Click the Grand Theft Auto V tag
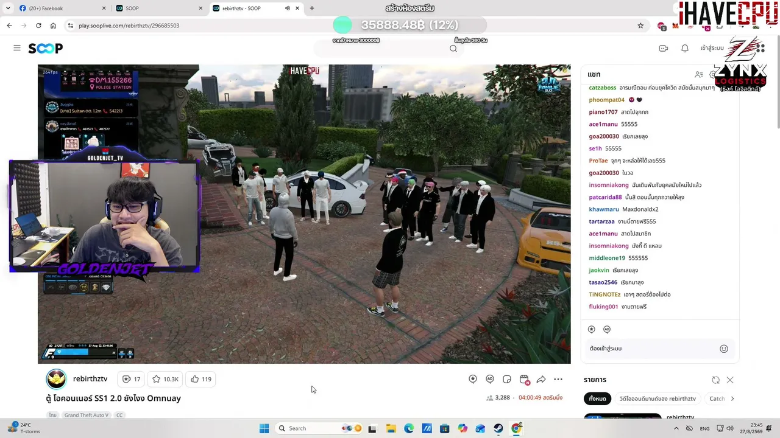This screenshot has height=438, width=780. [x=87, y=415]
